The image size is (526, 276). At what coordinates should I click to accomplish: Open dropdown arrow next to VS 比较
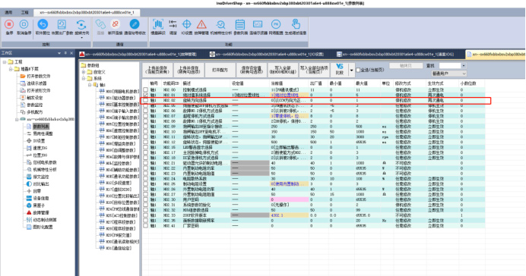(x=352, y=71)
